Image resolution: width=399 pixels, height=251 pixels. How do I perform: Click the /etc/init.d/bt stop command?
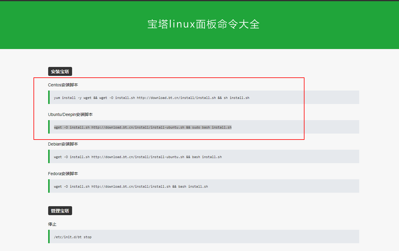(73, 237)
